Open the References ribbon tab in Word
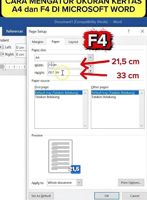 pos(15,31)
